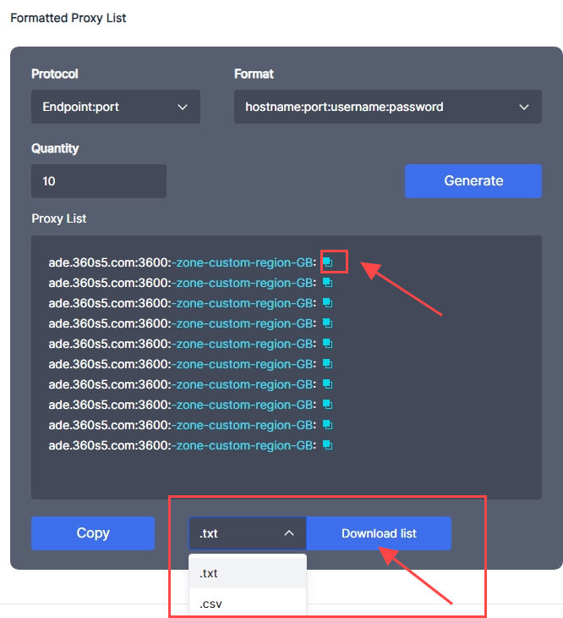Copy the sixth proxy entry icon
Screen dimensions: 563x618
point(328,364)
